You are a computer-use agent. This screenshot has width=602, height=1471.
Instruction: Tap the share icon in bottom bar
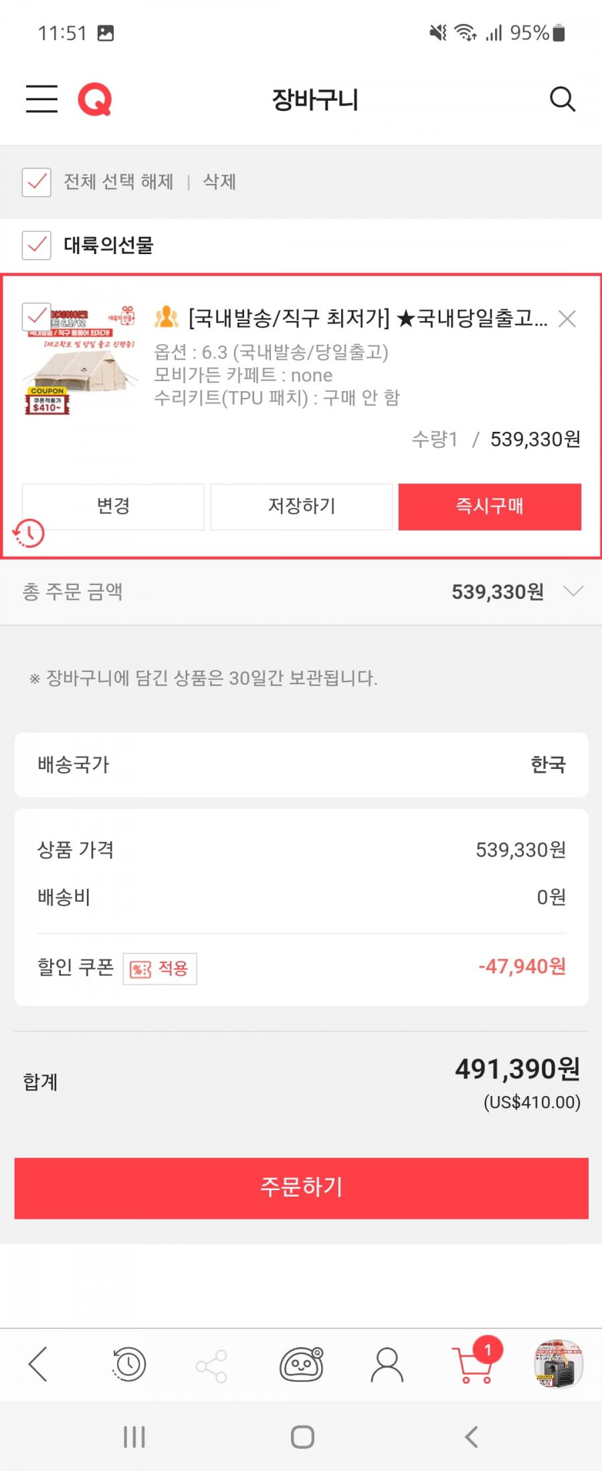211,1365
